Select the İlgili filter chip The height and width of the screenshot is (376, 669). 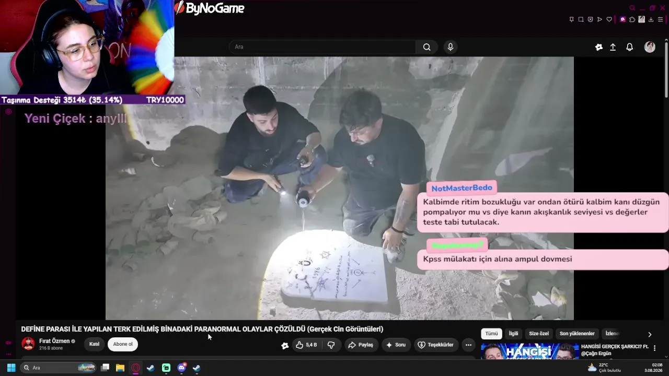click(514, 334)
